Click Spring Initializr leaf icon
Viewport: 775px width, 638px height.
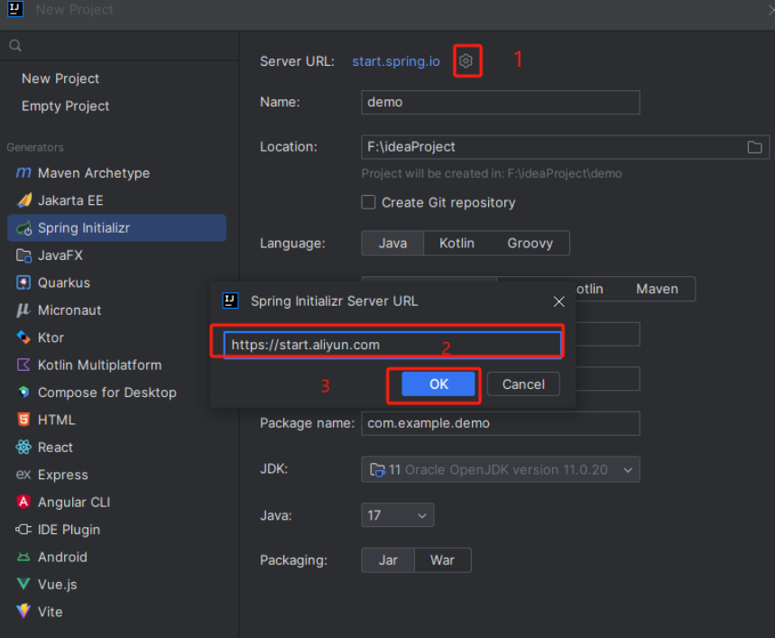[x=23, y=228]
